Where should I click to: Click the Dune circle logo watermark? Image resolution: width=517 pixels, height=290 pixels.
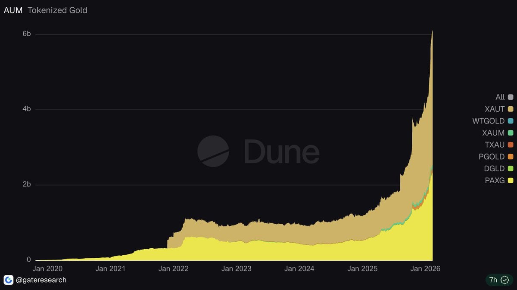[213, 151]
